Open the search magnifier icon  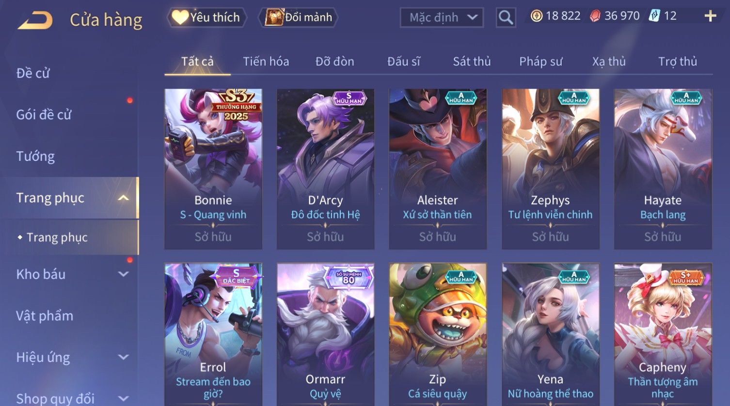pyautogui.click(x=506, y=18)
